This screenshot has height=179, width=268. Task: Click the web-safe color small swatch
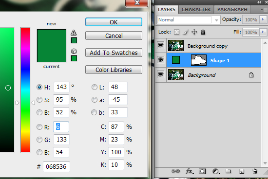pyautogui.click(x=74, y=58)
